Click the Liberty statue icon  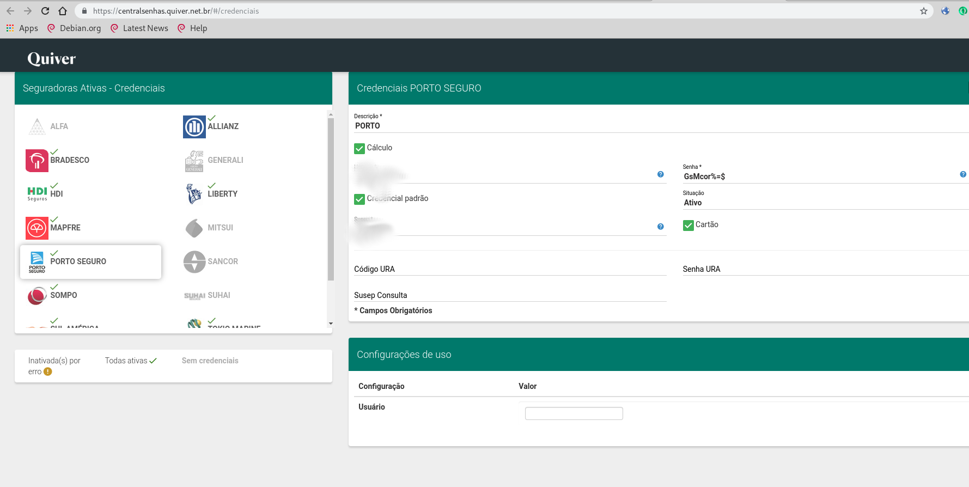click(x=194, y=194)
